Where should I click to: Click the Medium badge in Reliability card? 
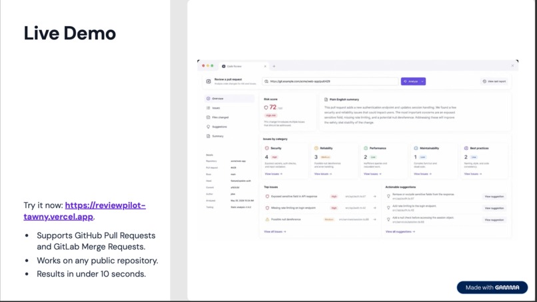click(x=325, y=157)
